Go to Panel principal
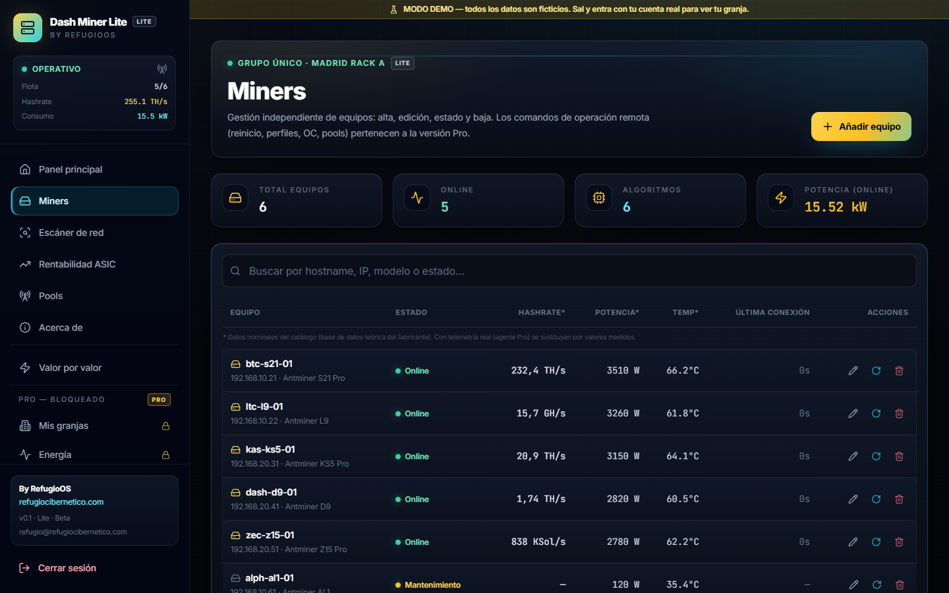Screen dimensions: 949x593 (x=95, y=169)
